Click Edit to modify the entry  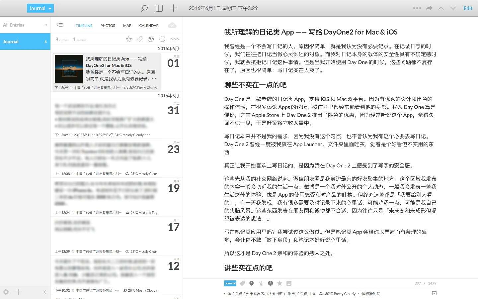point(468,8)
